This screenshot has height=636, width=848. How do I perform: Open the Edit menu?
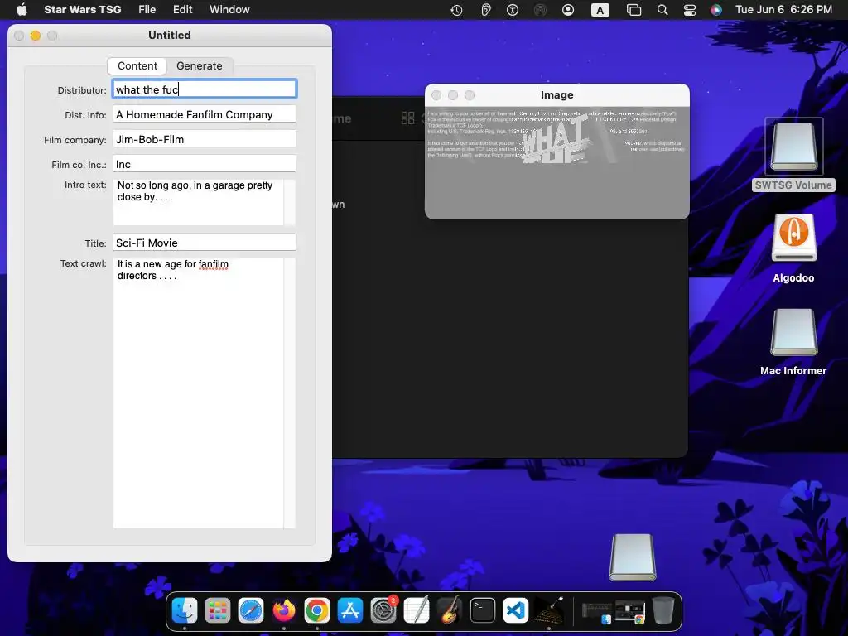pyautogui.click(x=182, y=9)
